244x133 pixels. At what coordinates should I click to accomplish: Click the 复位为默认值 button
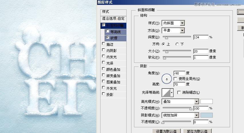(x=197, y=131)
